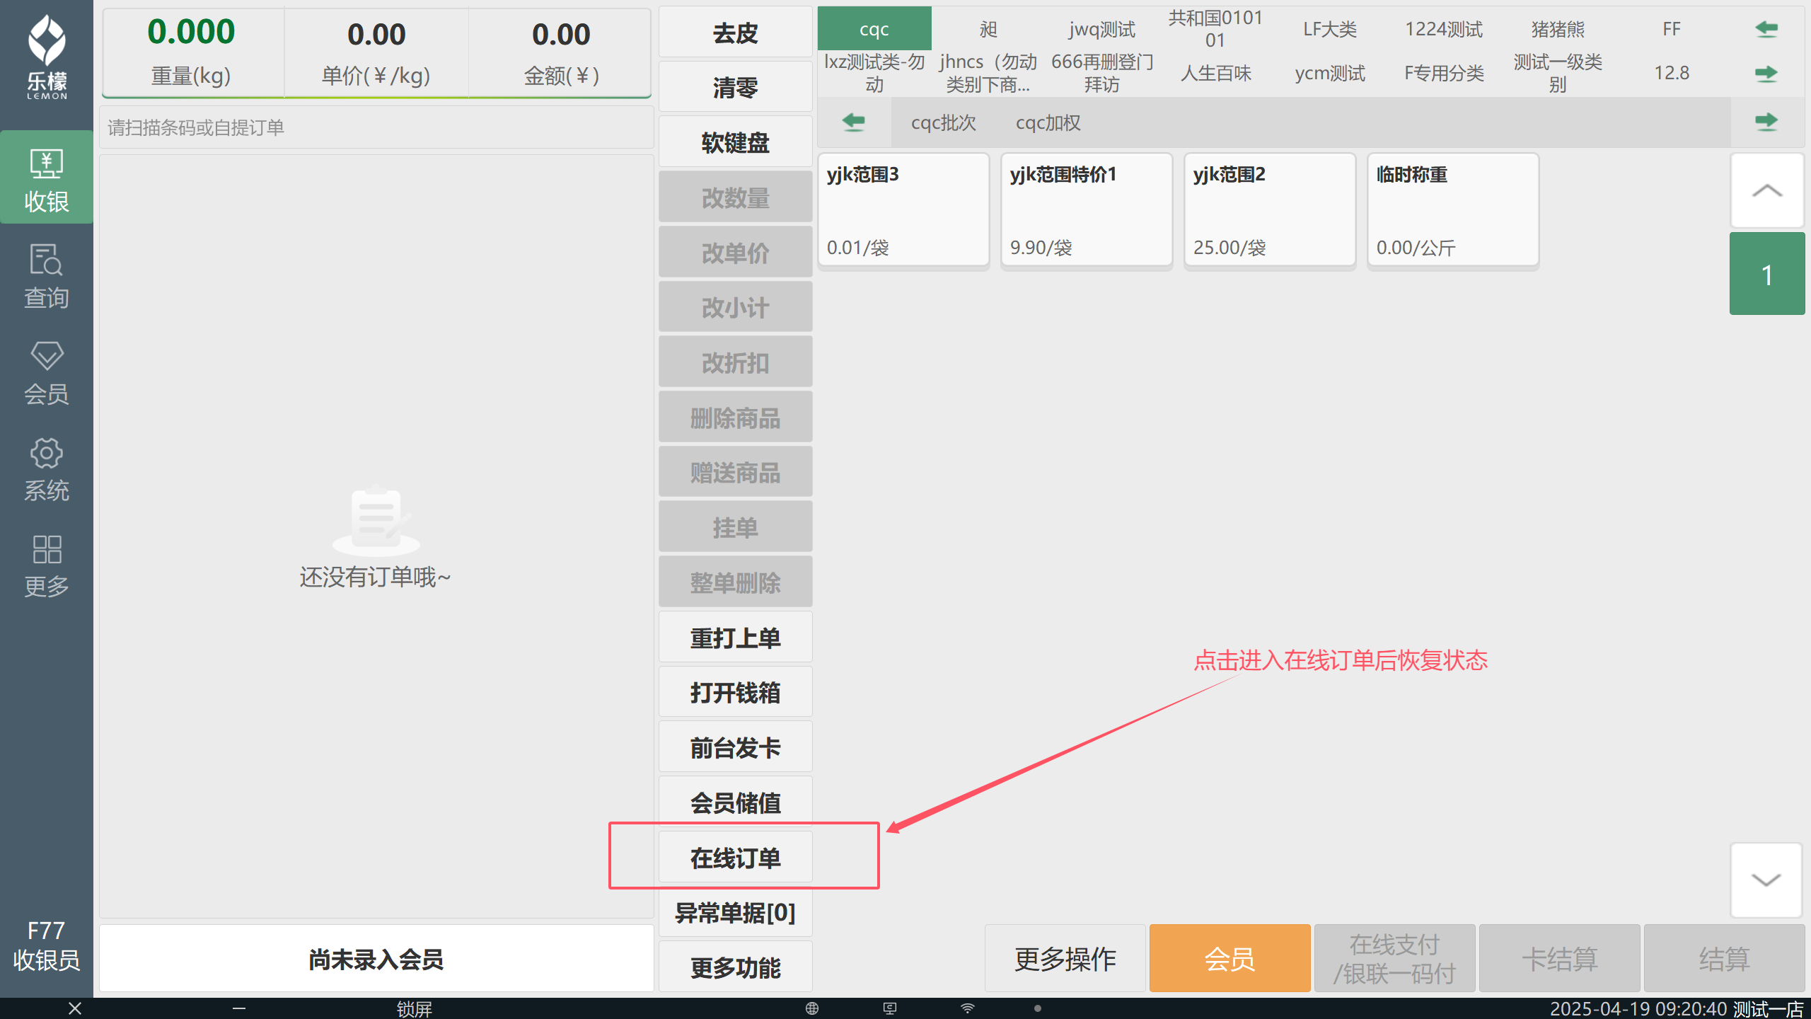
Task: Open the 会员 member diamond icon in sidebar
Action: (47, 373)
